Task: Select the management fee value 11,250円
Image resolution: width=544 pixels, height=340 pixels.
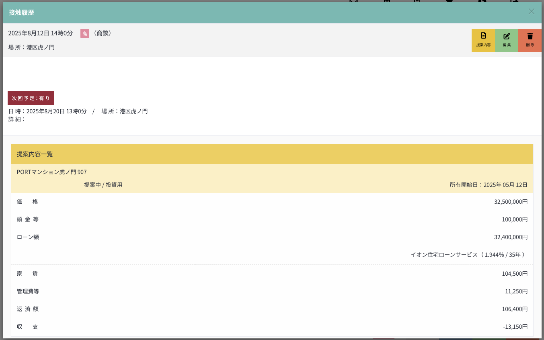Action: 517,291
